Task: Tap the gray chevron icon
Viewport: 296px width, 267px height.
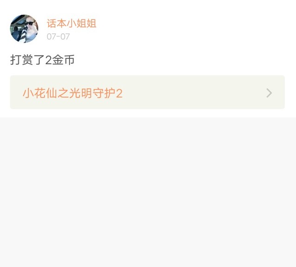Action: click(269, 93)
